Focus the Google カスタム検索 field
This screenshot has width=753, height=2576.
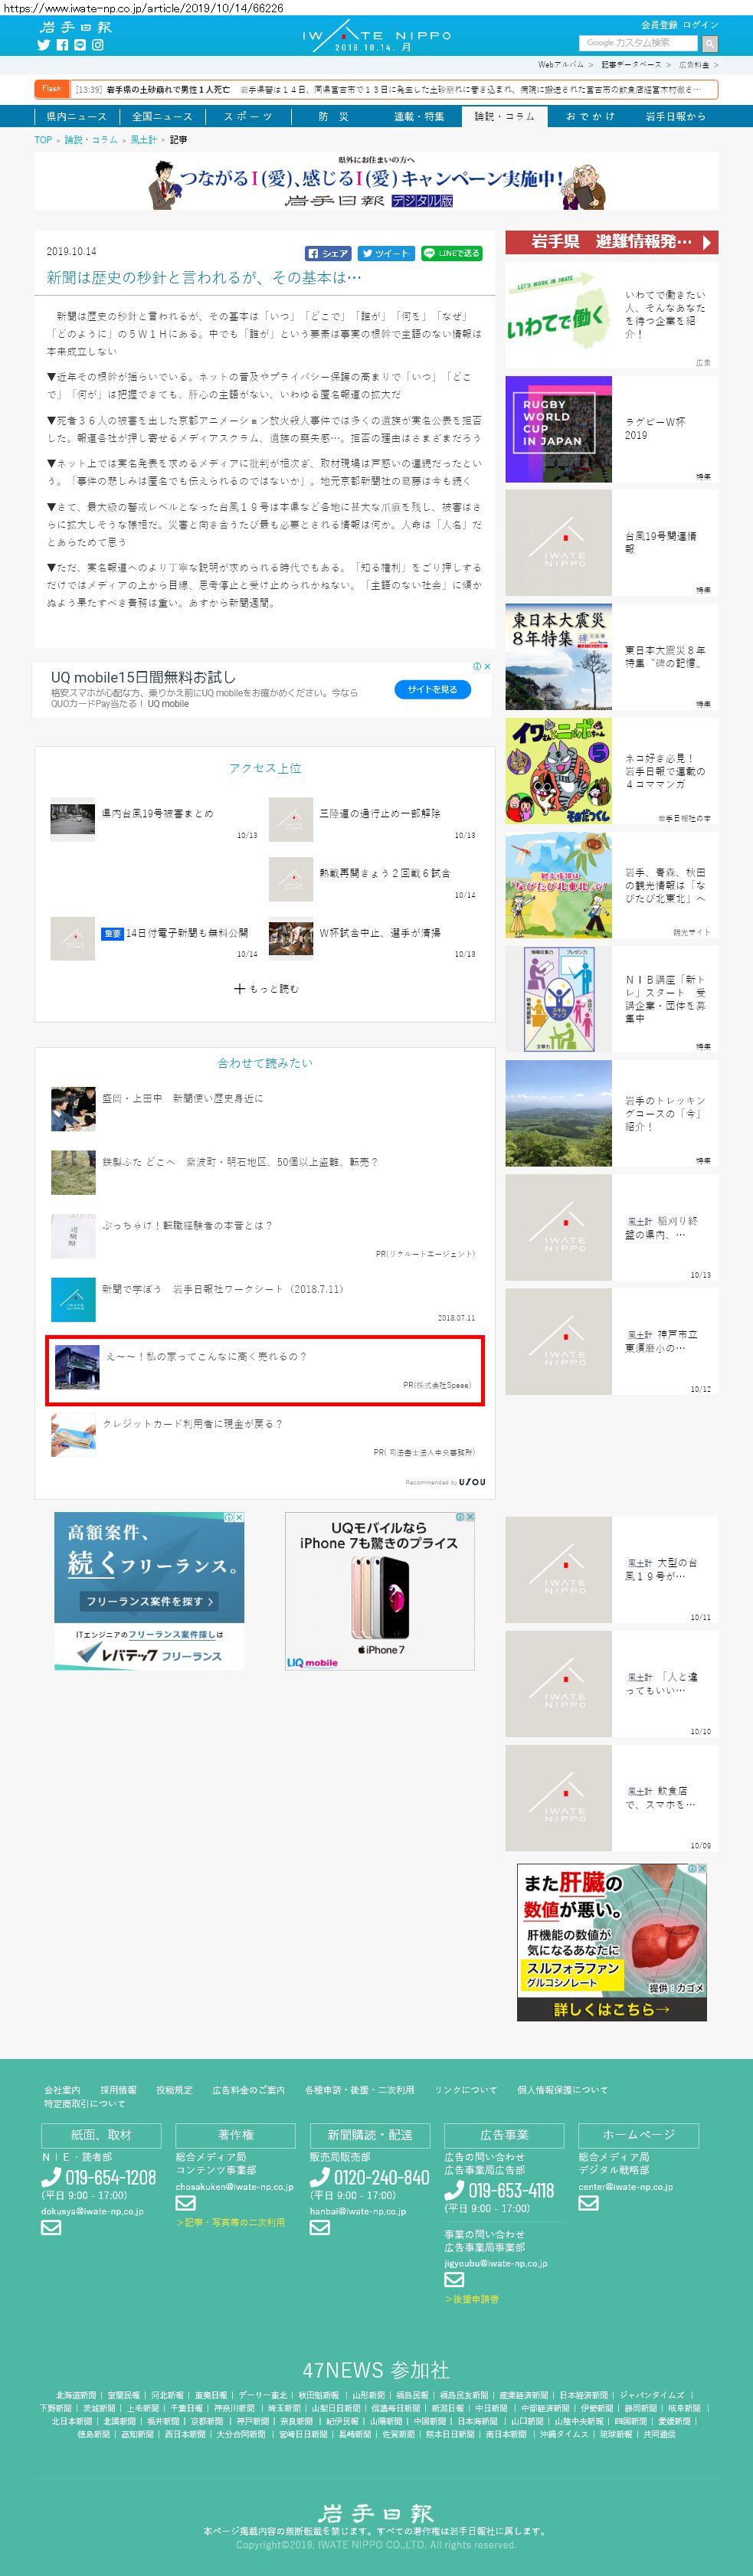coord(640,43)
